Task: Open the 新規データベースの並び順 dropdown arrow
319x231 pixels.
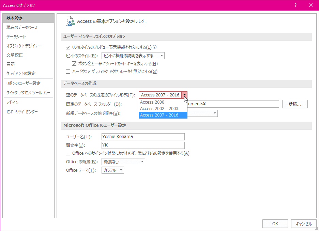Action: (215, 113)
